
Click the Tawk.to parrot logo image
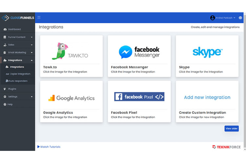pyautogui.click(x=70, y=51)
